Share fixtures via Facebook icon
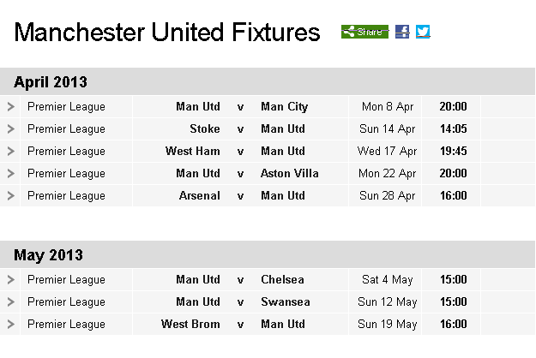This screenshot has width=536, height=358. (x=402, y=32)
